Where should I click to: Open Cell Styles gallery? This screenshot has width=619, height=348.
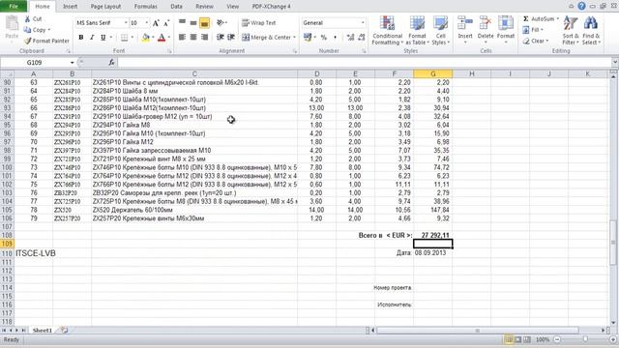point(440,30)
